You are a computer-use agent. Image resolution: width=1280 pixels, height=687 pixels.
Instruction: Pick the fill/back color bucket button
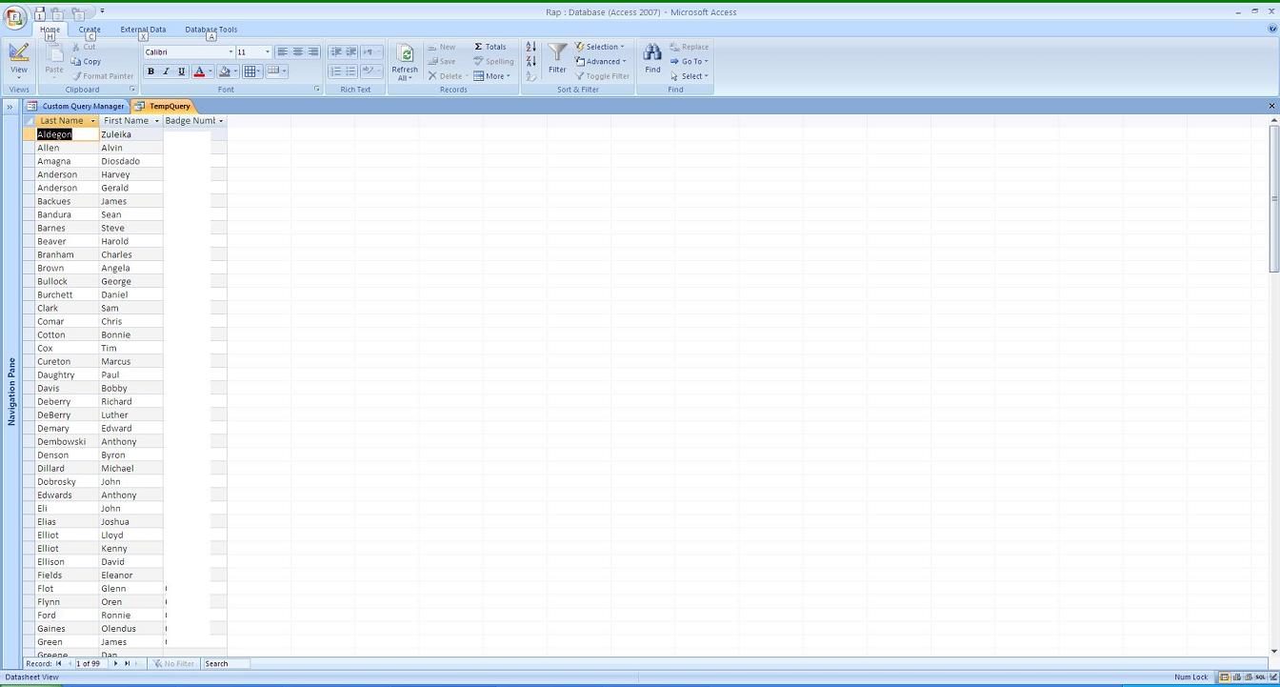[x=225, y=71]
